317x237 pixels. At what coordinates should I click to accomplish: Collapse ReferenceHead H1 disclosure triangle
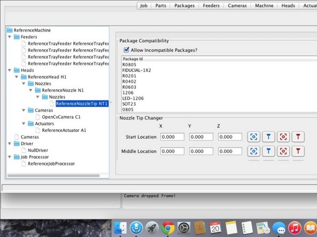pos(17,77)
